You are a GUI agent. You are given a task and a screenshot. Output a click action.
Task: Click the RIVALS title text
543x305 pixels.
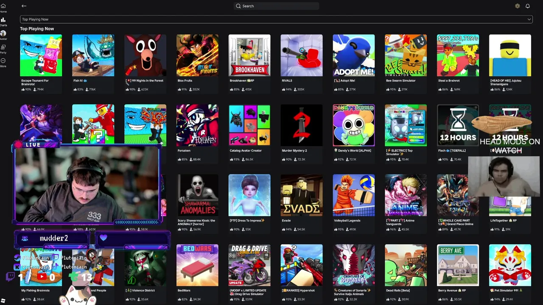click(x=287, y=80)
